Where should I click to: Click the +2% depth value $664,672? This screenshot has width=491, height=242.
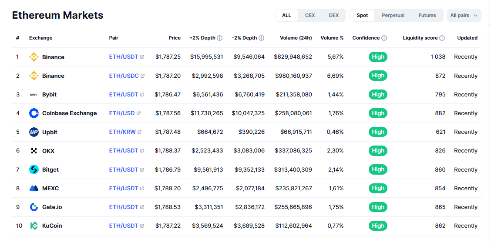[x=210, y=132]
